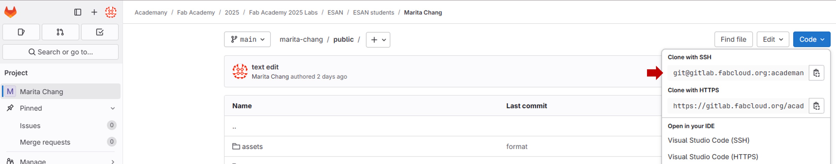
Task: Click the Search or go to field
Action: point(61,52)
